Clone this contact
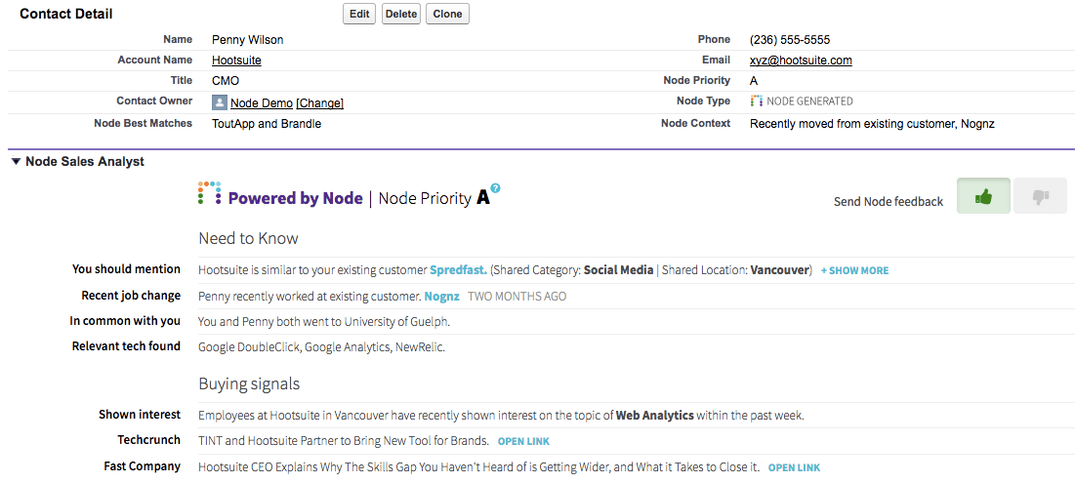Viewport: 1075px width, 483px height. pos(447,14)
